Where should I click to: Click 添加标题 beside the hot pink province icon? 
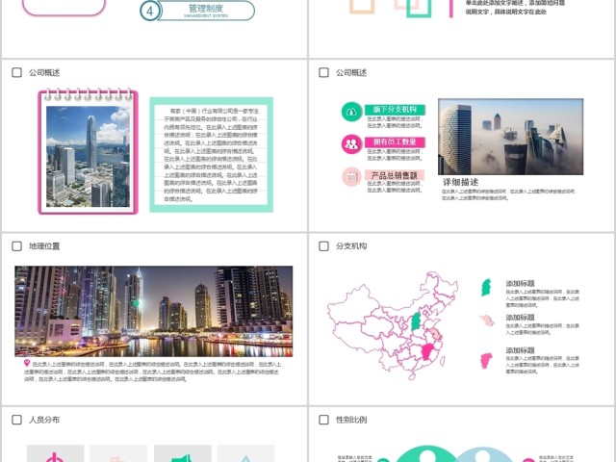[x=520, y=350]
